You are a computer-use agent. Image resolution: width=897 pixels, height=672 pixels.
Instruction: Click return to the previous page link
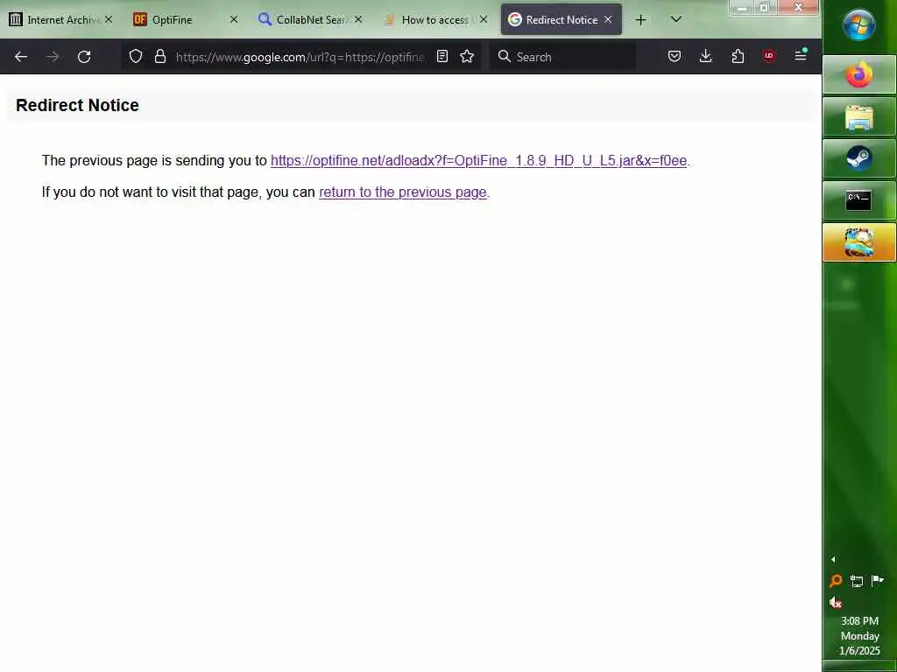click(x=403, y=192)
